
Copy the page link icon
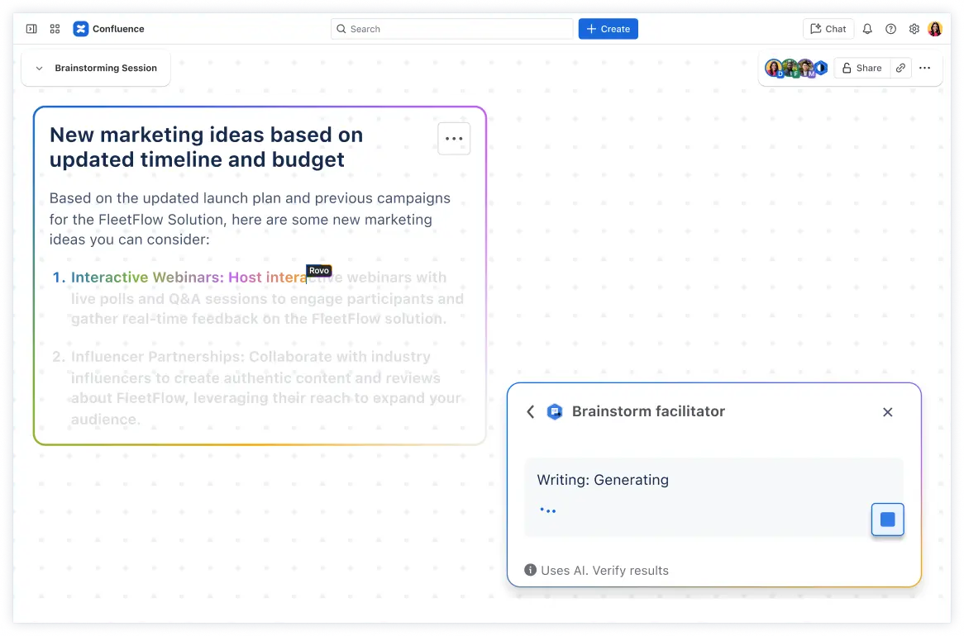(900, 69)
